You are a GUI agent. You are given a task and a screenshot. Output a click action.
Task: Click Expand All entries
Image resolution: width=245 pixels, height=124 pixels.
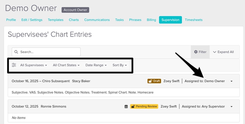[x=223, y=52]
